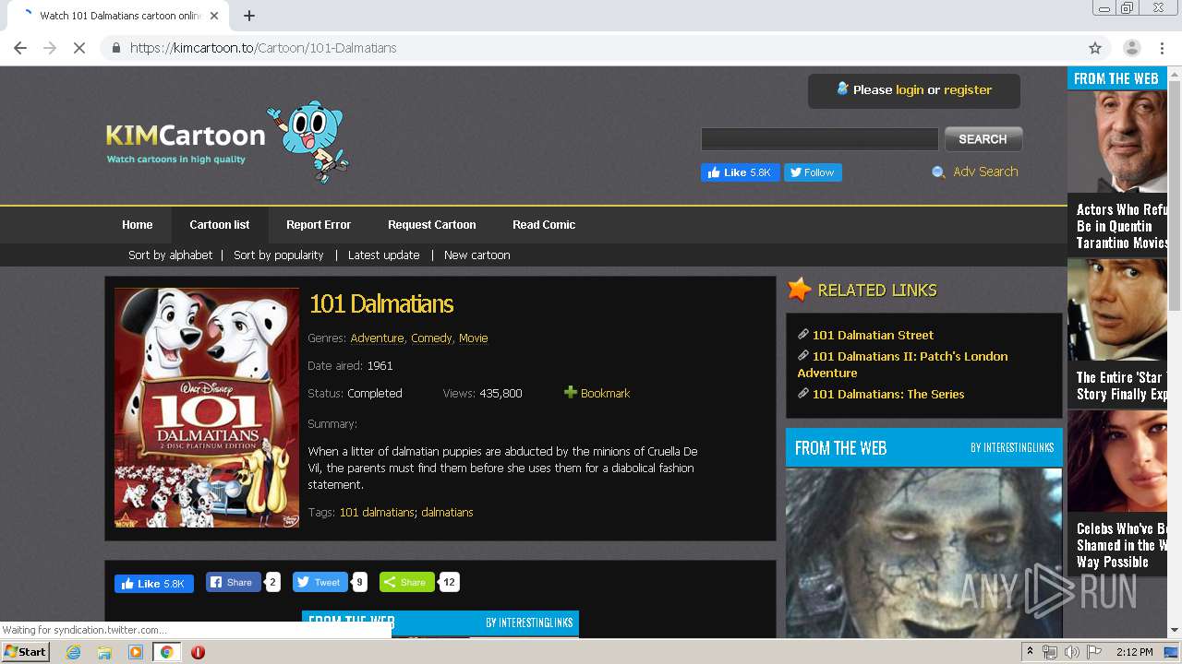Click the system tray volume icon
This screenshot has width=1182, height=664.
1071,652
